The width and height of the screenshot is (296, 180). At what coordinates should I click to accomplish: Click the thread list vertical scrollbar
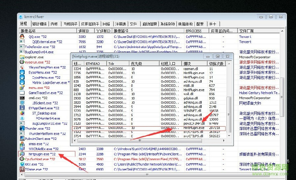[x=229, y=99]
